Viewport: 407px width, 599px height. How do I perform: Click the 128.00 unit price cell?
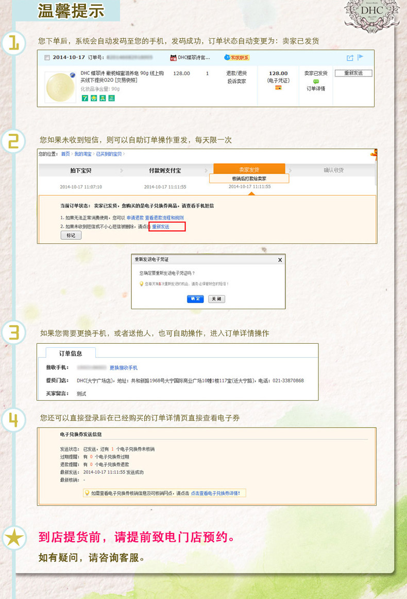182,74
